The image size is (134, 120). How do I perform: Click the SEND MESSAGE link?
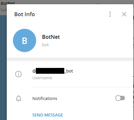point(47,115)
